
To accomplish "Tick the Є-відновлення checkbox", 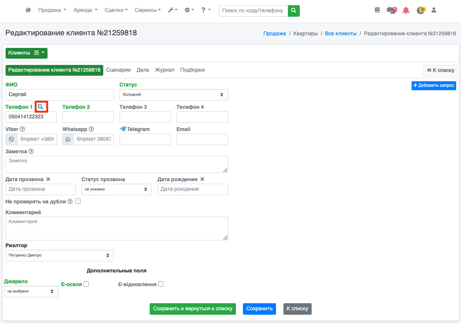I will [x=161, y=284].
